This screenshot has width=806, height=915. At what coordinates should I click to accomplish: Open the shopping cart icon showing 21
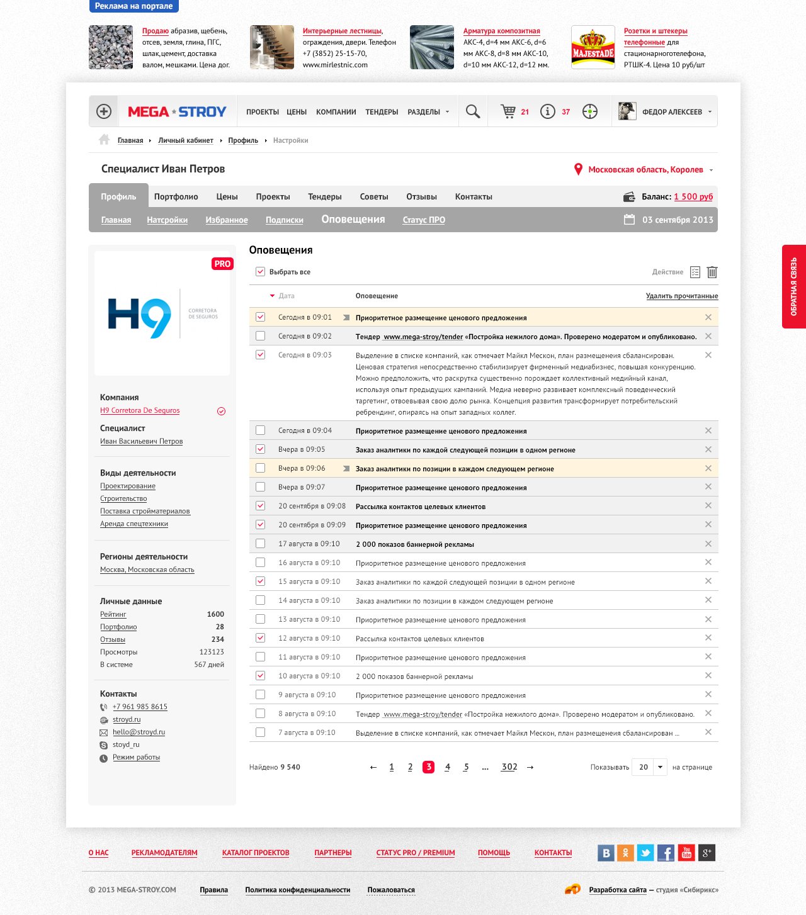508,111
